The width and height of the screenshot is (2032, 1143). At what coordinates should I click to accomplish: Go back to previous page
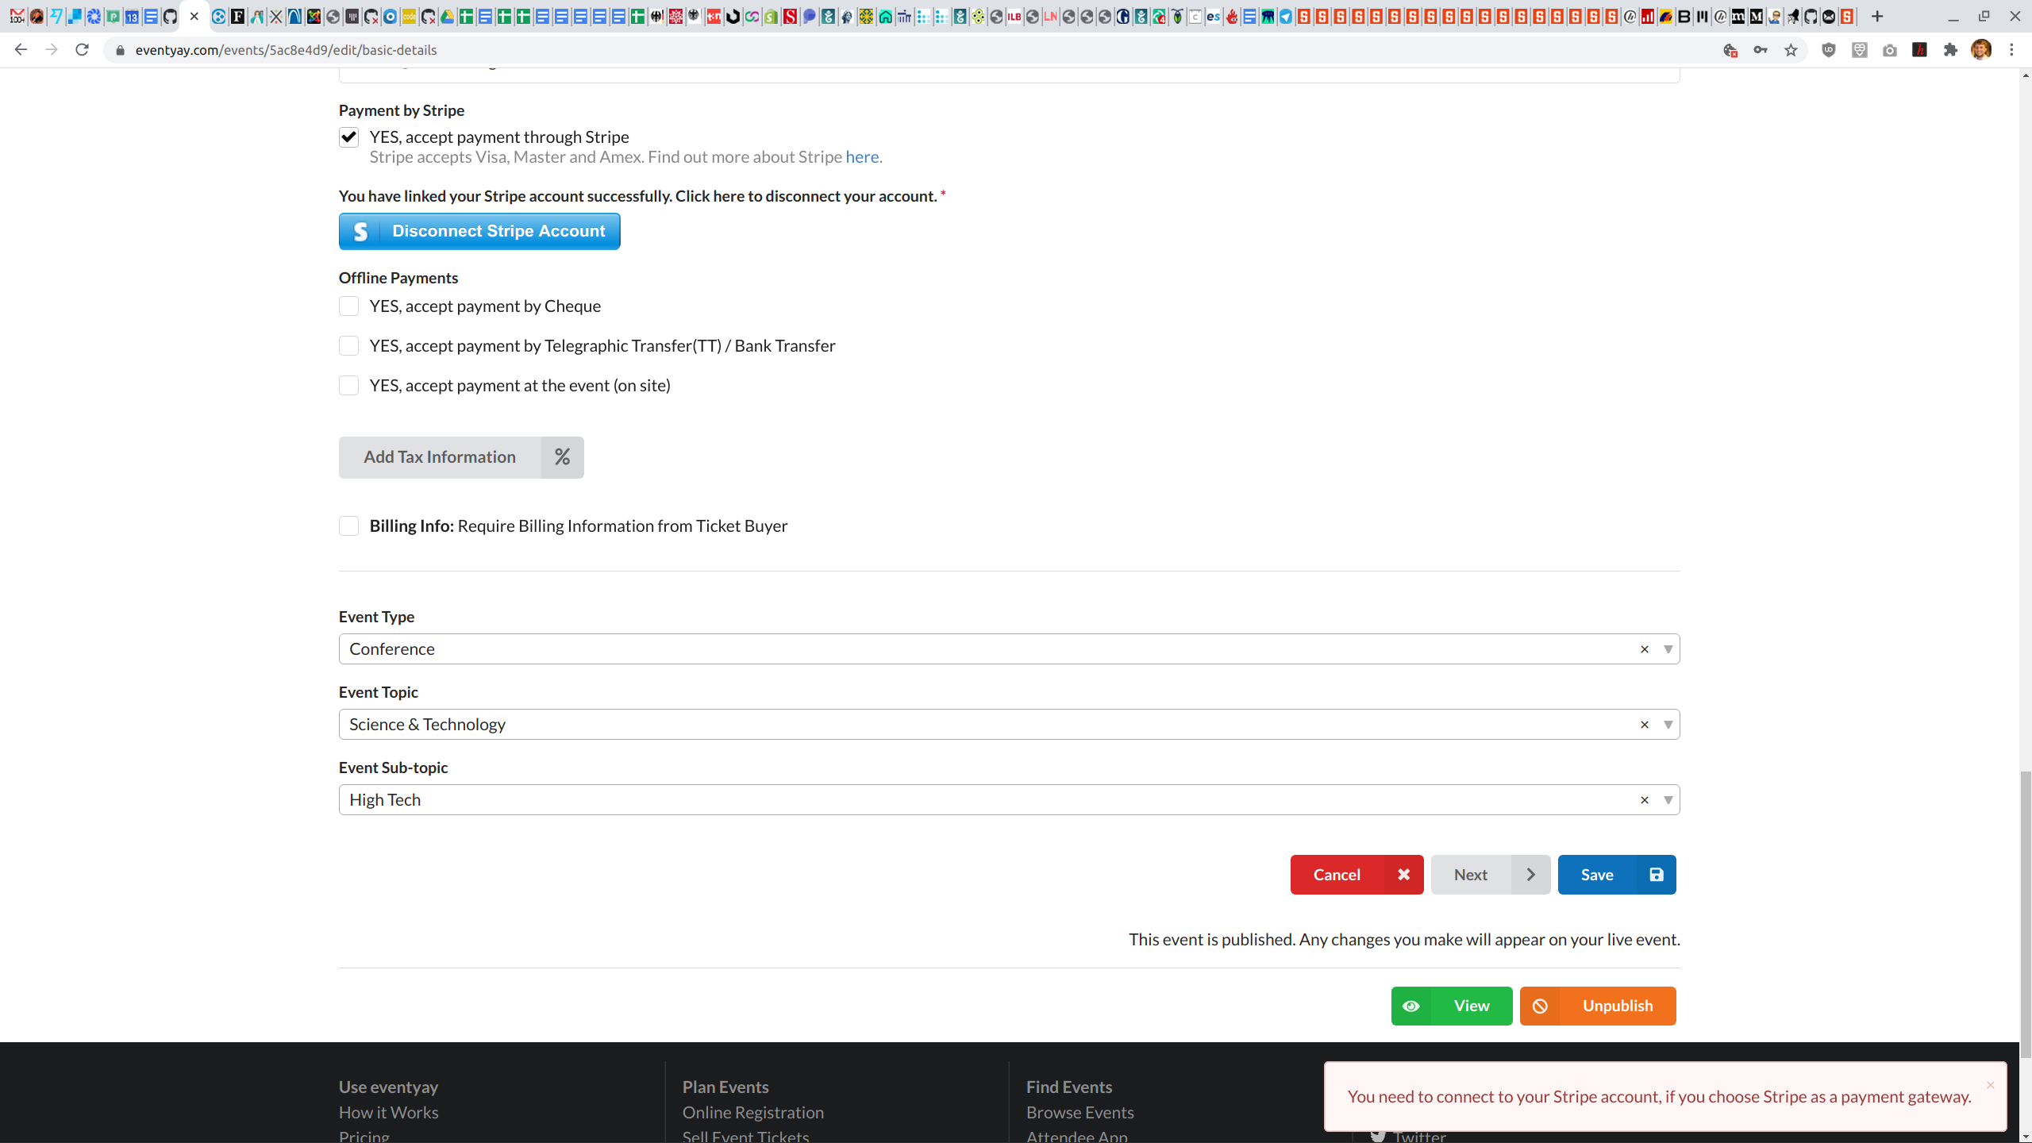point(21,50)
